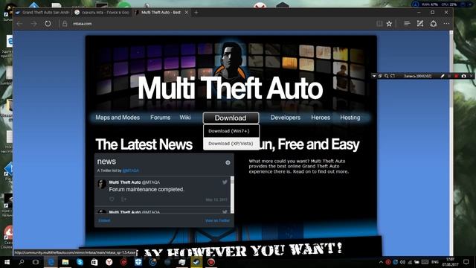Click the recorder pencil draw icon
The height and width of the screenshot is (268, 476).
tap(443, 76)
